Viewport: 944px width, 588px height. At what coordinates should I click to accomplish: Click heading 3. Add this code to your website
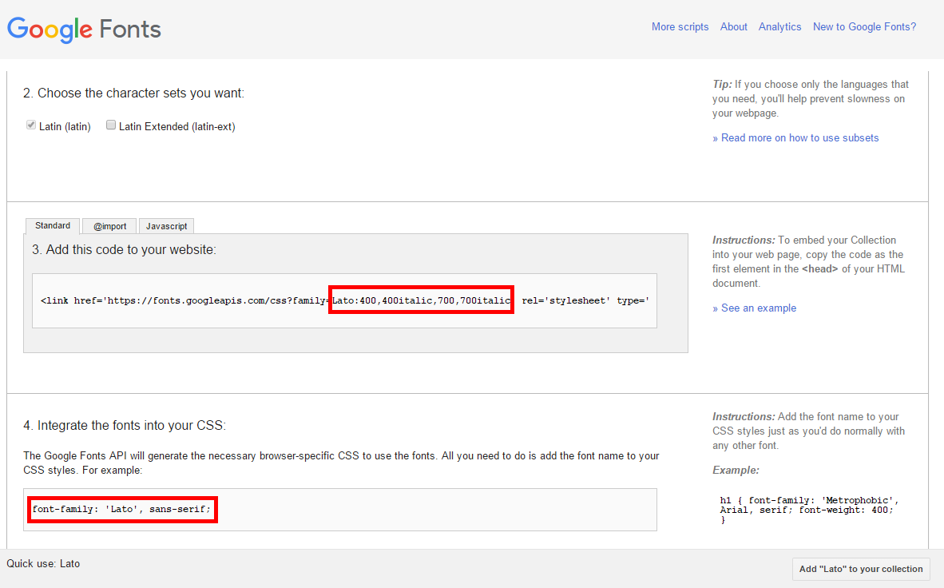pos(124,249)
